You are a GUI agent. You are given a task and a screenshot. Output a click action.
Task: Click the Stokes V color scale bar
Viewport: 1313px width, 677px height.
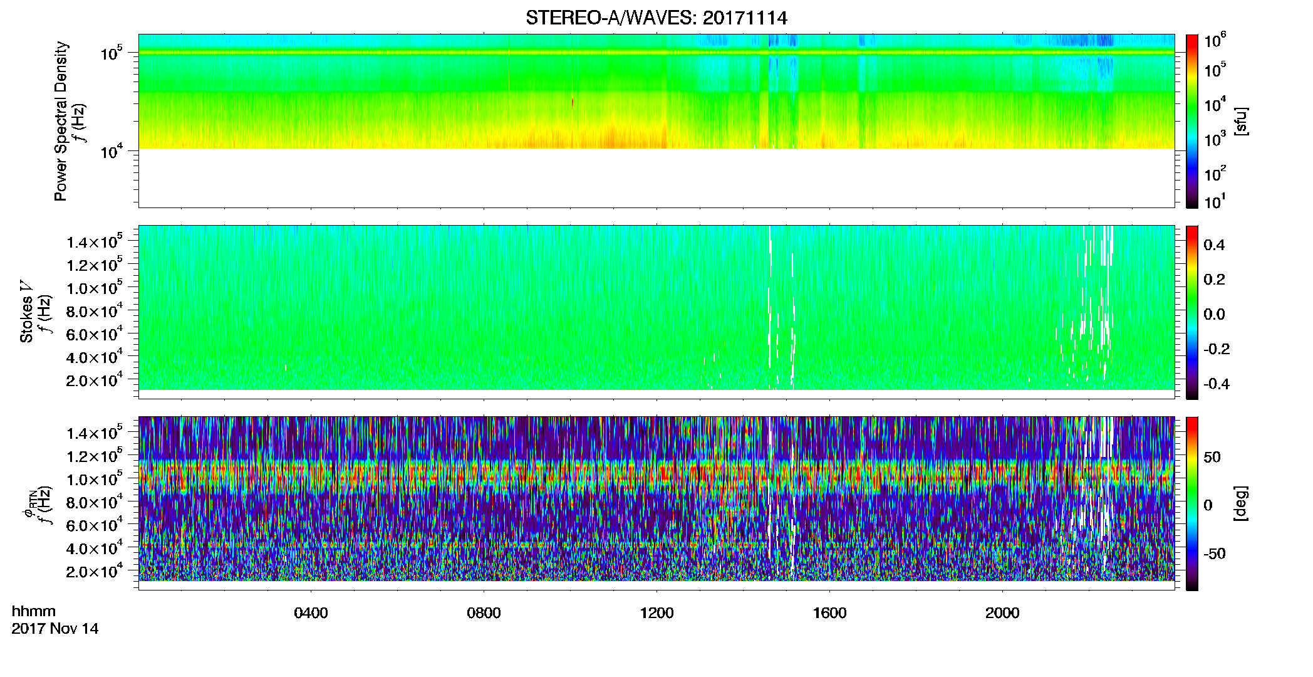(1191, 312)
